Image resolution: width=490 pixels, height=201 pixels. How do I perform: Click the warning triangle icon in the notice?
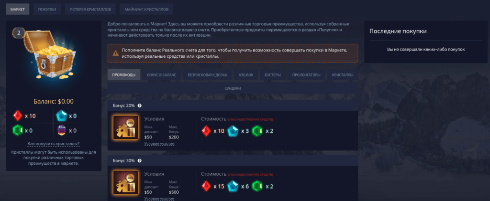116,53
